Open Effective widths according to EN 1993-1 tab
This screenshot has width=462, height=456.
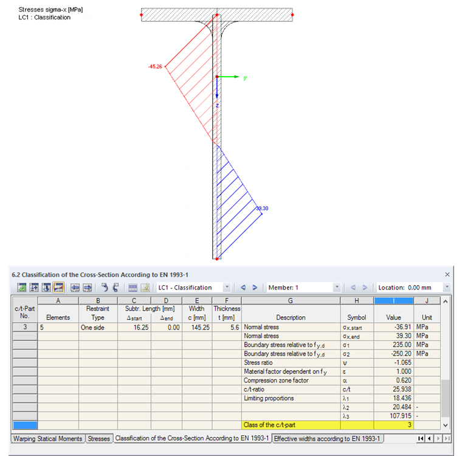click(x=327, y=438)
